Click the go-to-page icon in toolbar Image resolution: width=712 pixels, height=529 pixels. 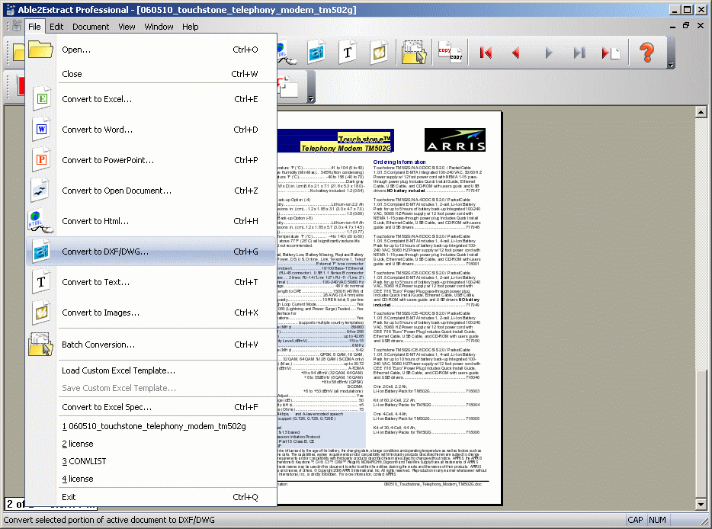tap(611, 53)
